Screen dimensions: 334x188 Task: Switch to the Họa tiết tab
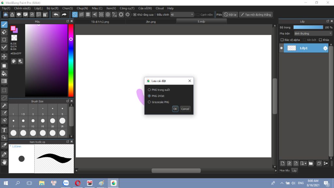[284, 170]
